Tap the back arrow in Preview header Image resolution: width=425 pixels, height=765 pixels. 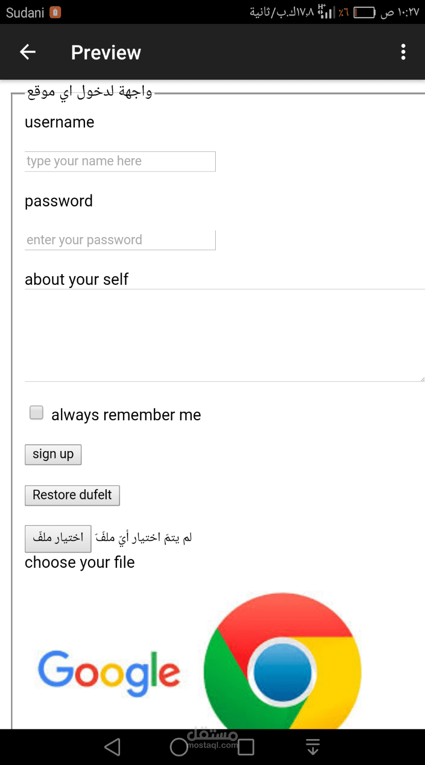click(28, 52)
